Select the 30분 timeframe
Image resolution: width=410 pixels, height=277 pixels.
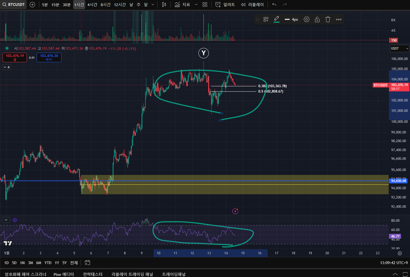tap(67, 4)
